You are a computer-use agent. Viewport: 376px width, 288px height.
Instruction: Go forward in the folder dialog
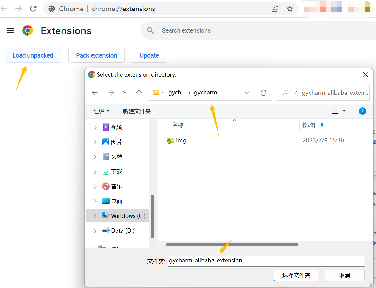coord(111,93)
